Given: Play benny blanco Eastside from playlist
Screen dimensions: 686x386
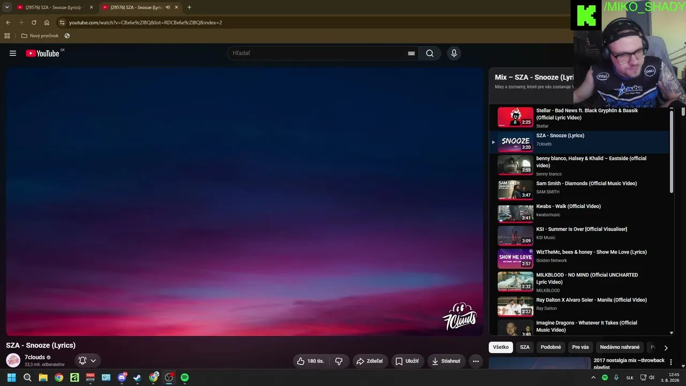Looking at the screenshot, I should pyautogui.click(x=579, y=166).
